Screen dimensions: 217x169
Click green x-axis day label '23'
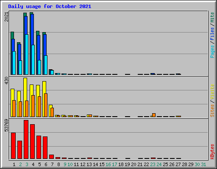pos(153,164)
